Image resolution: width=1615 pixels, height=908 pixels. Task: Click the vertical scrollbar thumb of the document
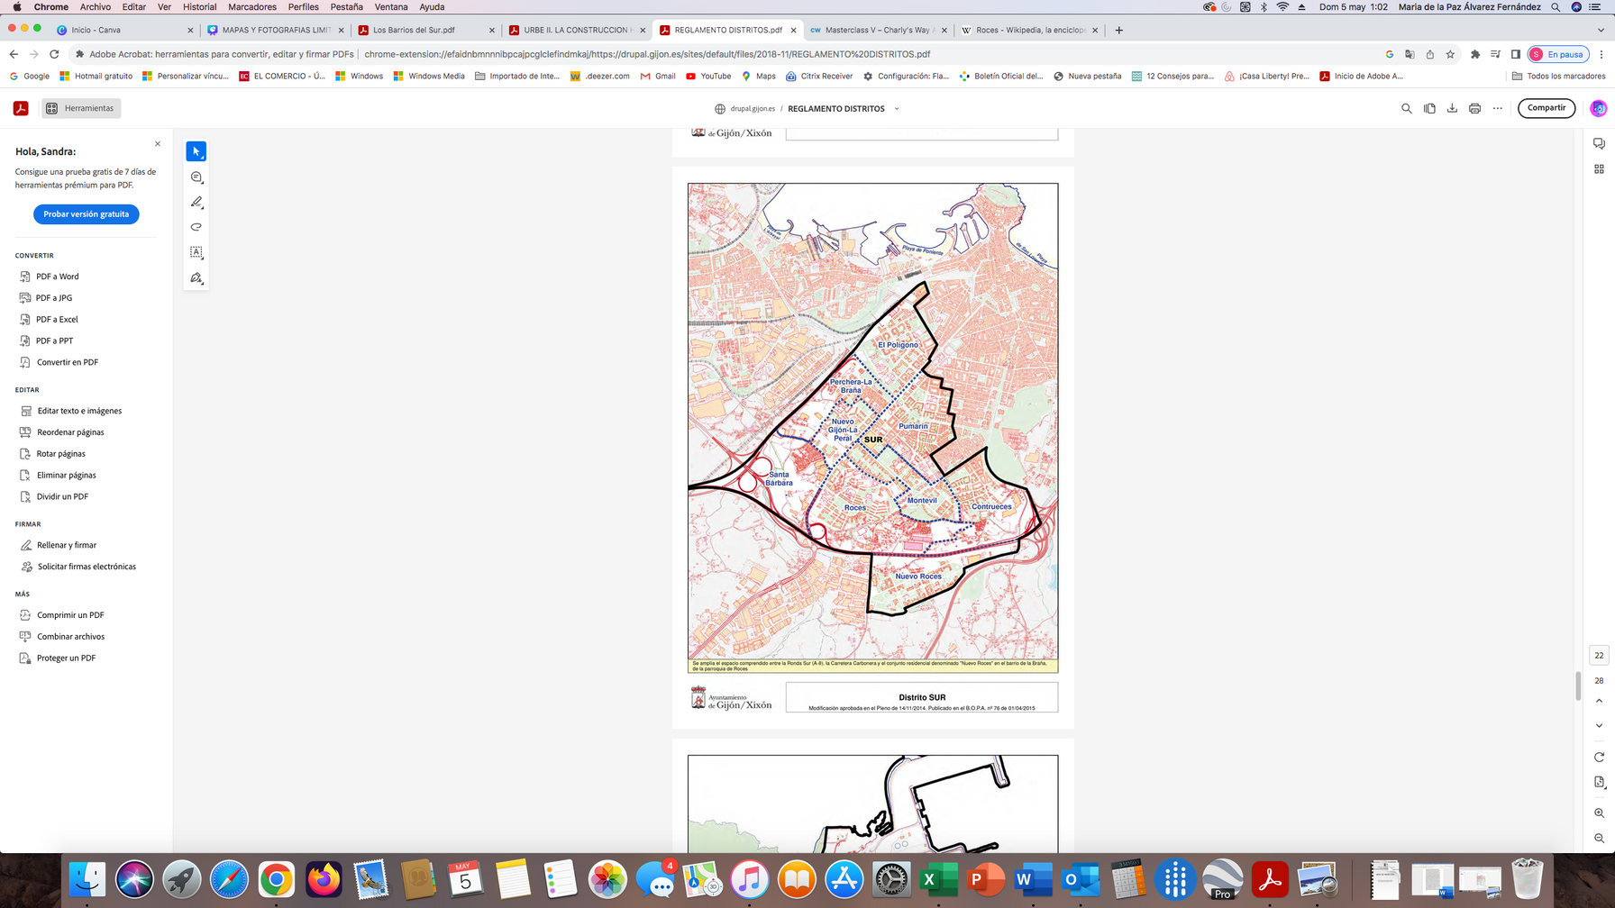(1578, 686)
